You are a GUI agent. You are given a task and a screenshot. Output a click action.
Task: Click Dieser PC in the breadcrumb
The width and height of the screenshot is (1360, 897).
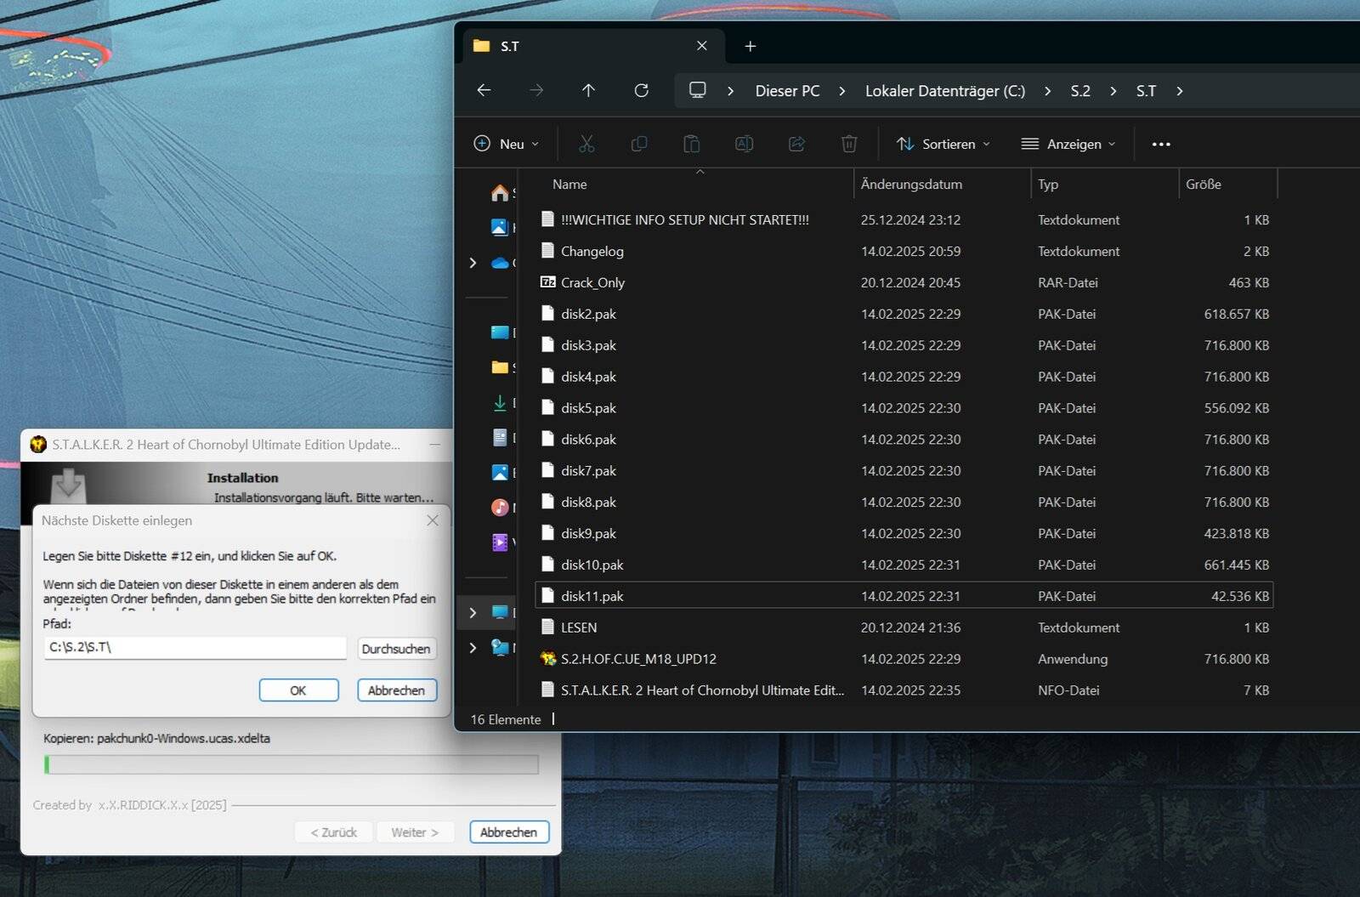pyautogui.click(x=788, y=91)
